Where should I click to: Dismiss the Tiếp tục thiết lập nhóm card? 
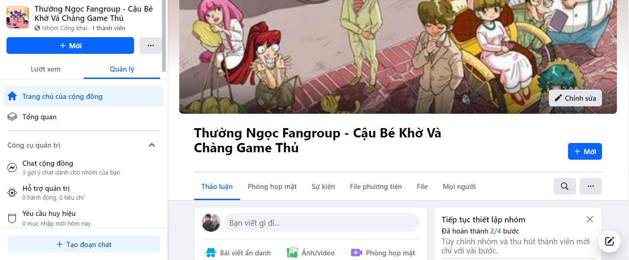590,219
